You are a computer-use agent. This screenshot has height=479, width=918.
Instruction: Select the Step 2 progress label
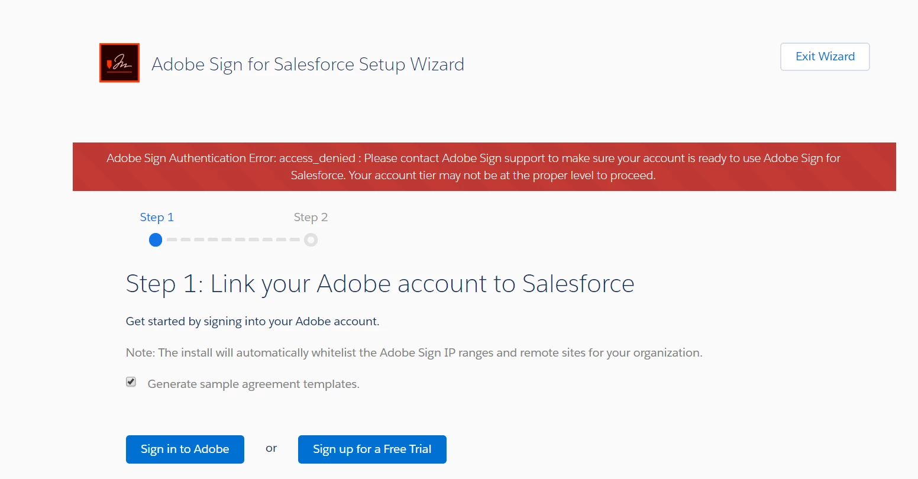click(x=311, y=217)
